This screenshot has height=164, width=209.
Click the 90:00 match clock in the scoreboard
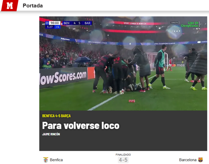pos(55,23)
